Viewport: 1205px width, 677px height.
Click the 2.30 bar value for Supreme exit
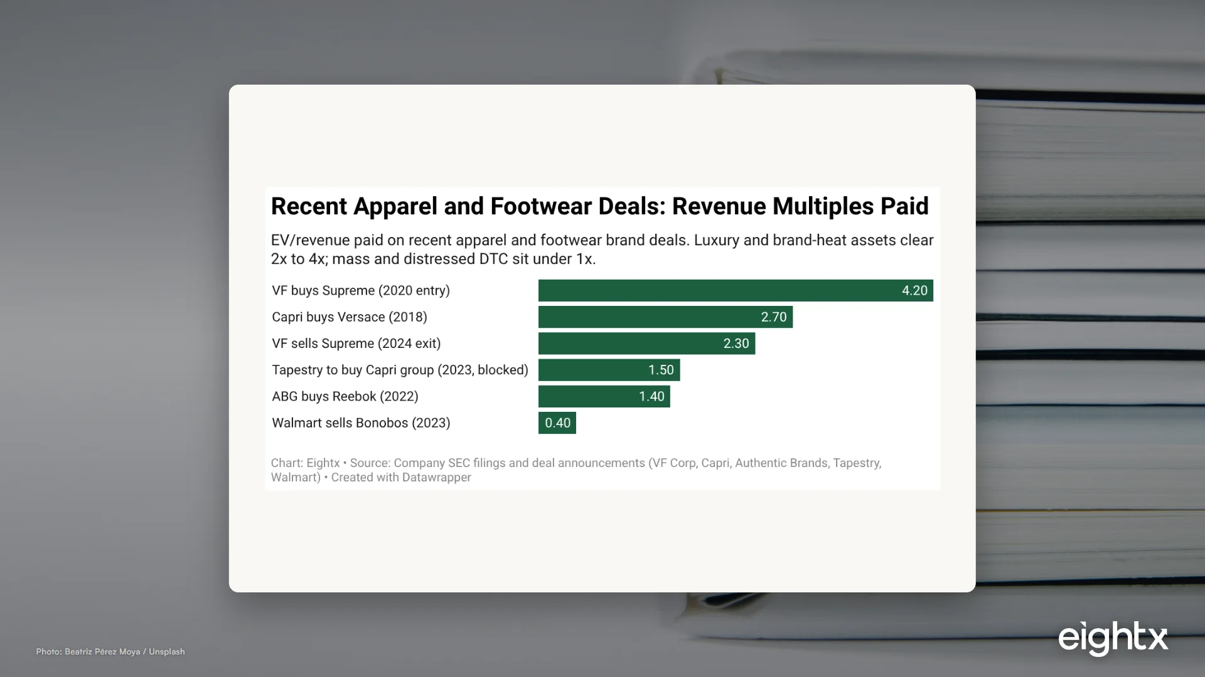[736, 344]
